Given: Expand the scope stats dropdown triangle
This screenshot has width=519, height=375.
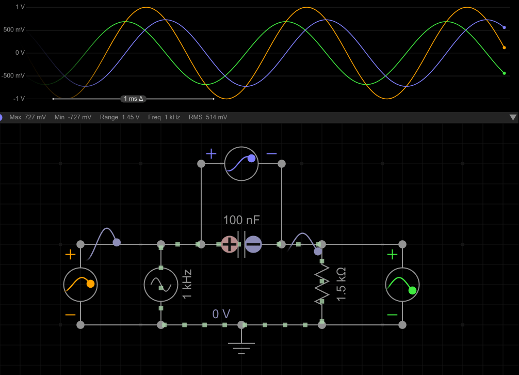Looking at the screenshot, I should click(x=513, y=117).
